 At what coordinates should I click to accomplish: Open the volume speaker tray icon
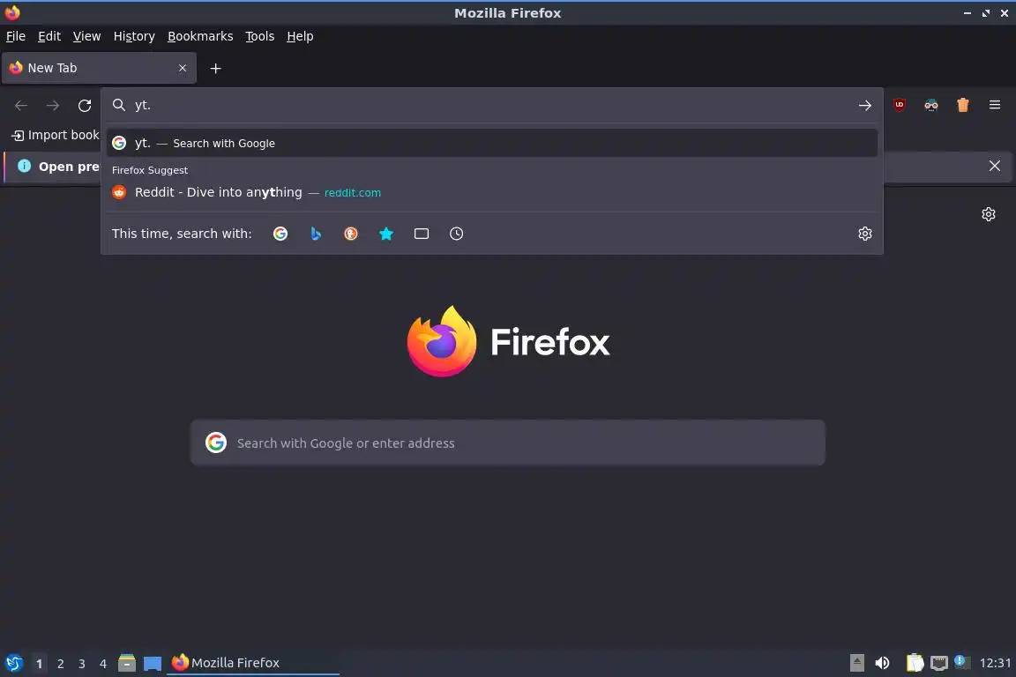[882, 663]
